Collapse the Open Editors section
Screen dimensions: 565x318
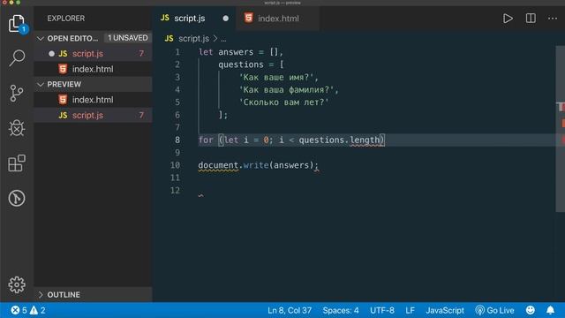pos(72,38)
